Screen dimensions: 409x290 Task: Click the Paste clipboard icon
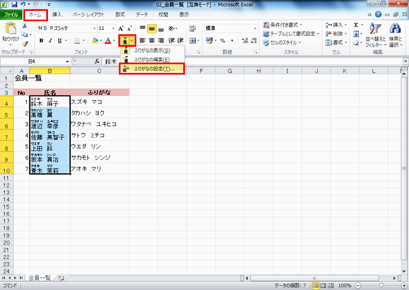(10, 29)
